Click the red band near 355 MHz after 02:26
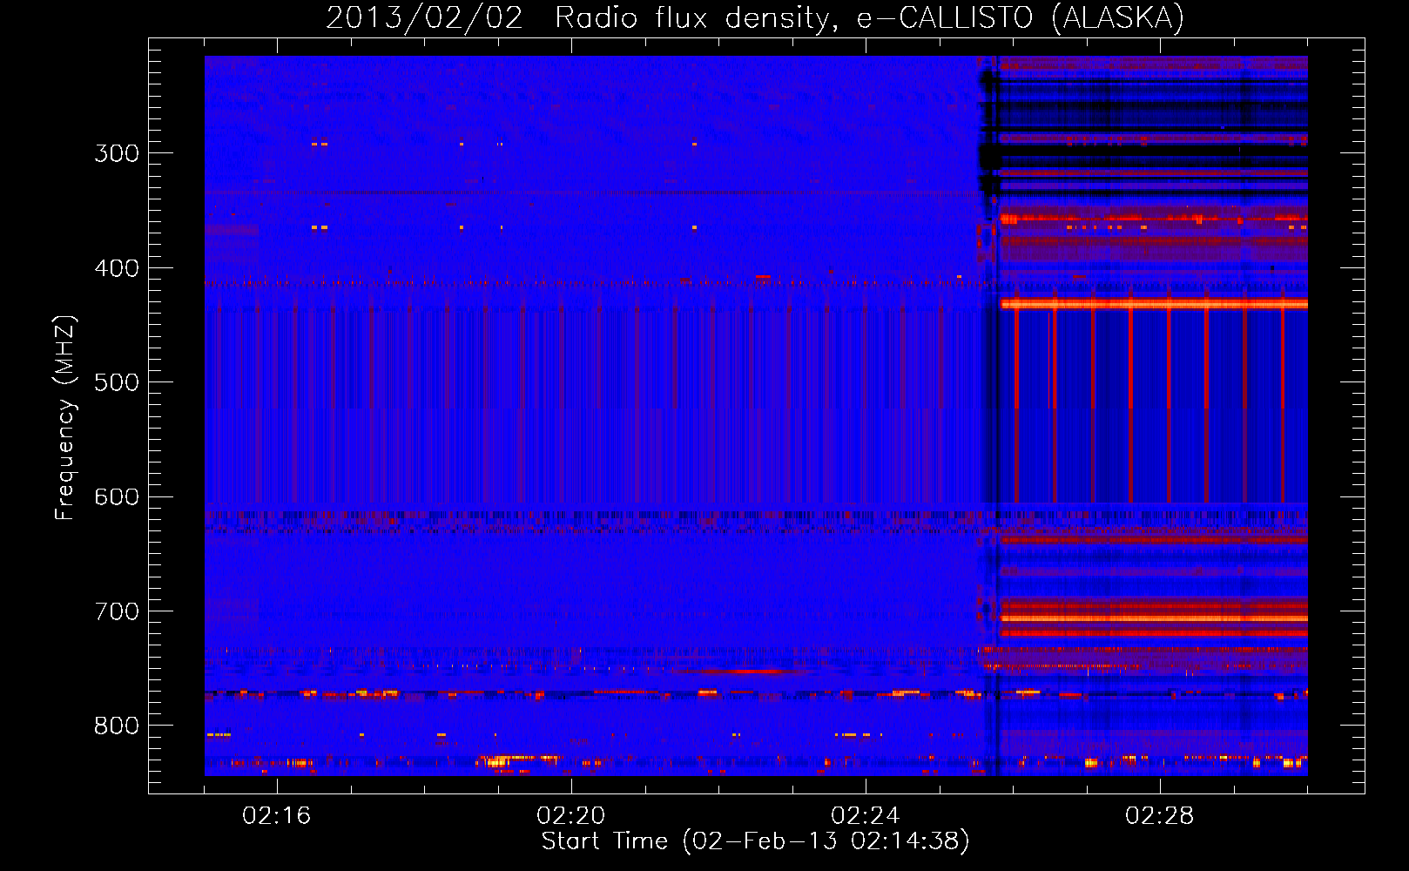Image resolution: width=1409 pixels, height=871 pixels. pyautogui.click(x=1154, y=219)
